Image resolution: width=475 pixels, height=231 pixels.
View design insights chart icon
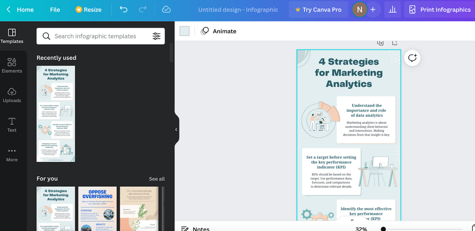point(392,9)
